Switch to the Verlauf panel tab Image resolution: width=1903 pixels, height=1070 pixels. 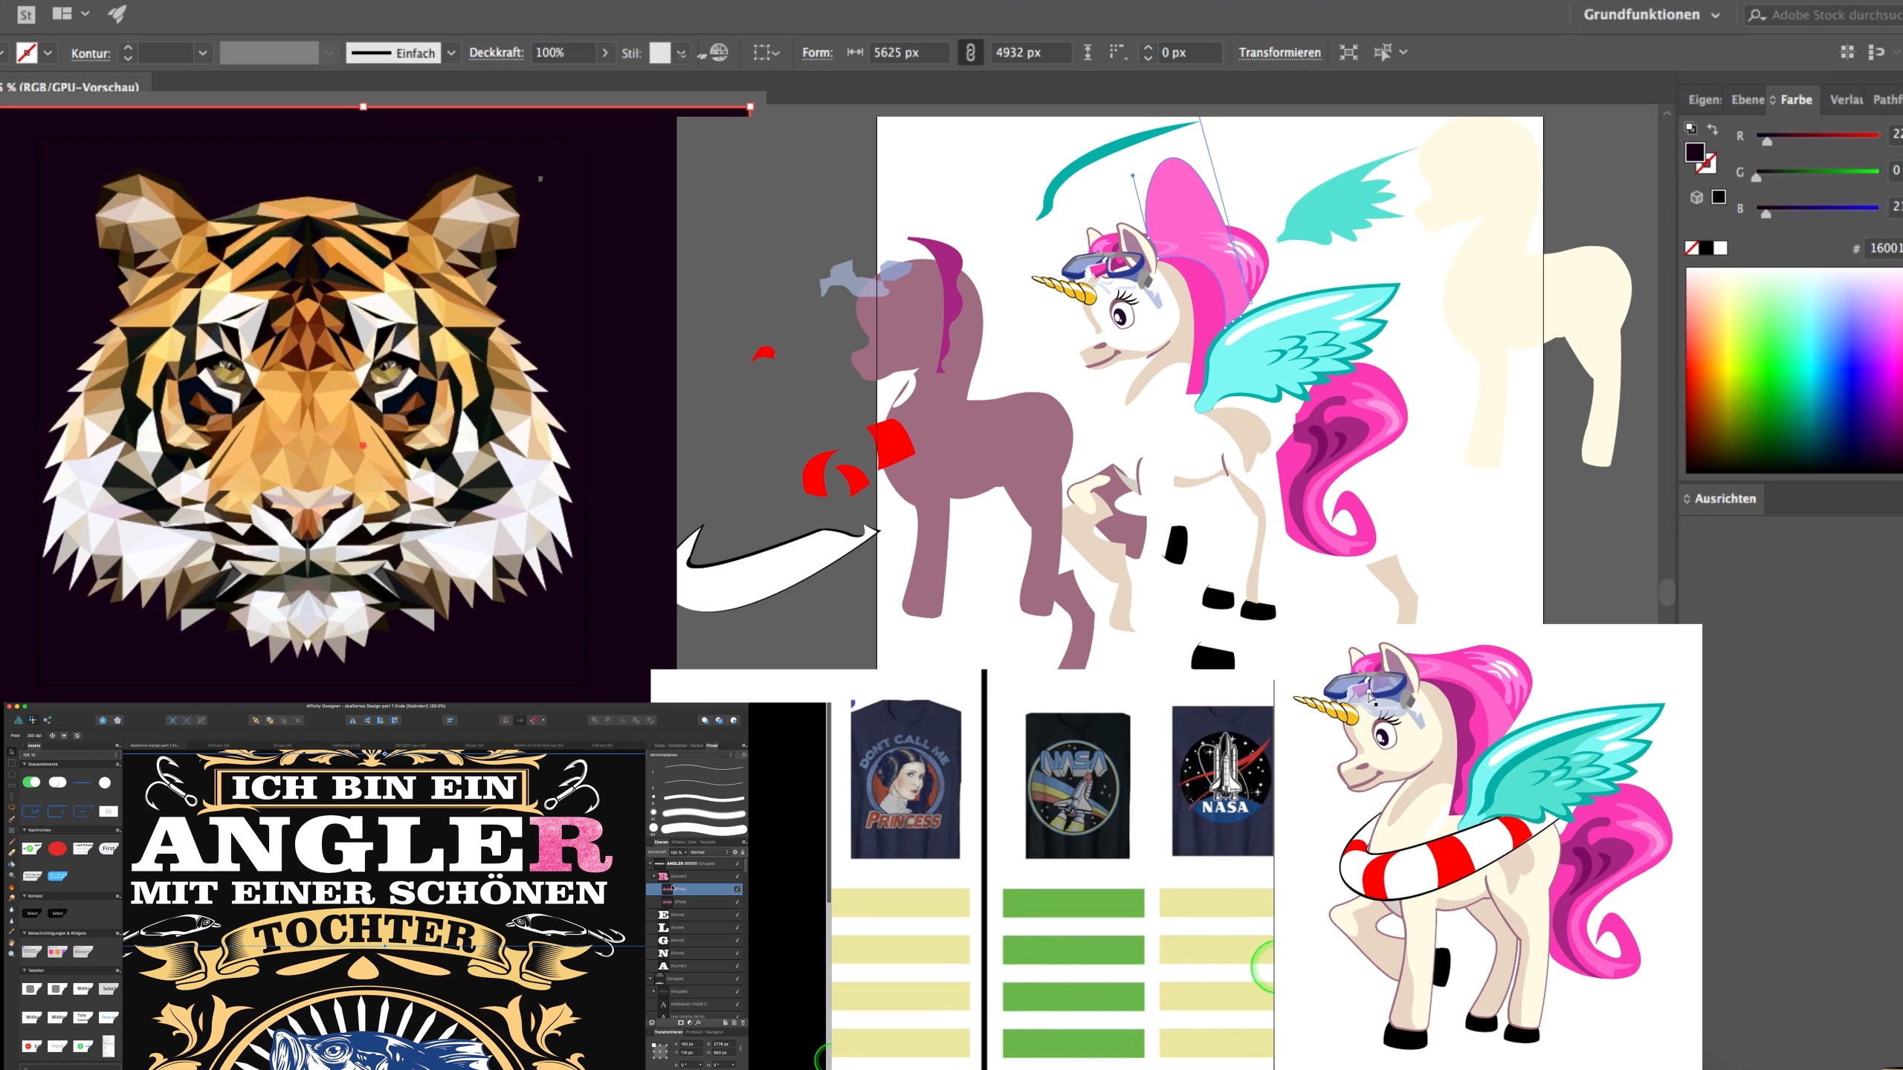tap(1846, 100)
